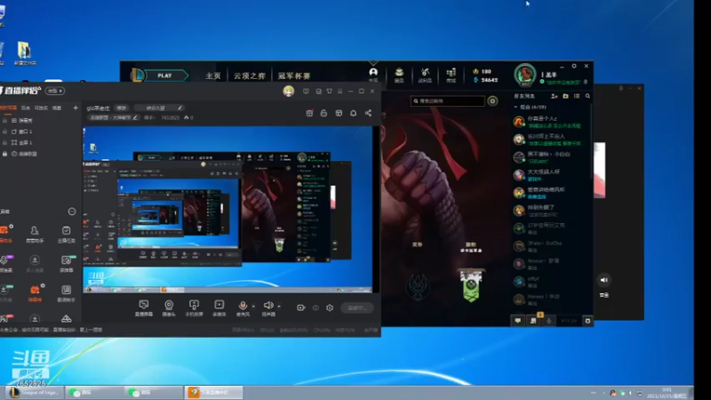Open the chat bubble icon at League bottom
This screenshot has height=400, width=711.
518,321
